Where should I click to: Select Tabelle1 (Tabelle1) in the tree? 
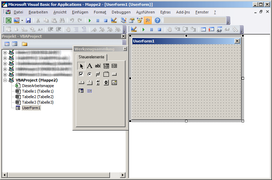pos(38,91)
